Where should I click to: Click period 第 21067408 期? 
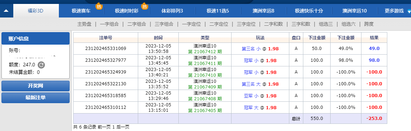pos(205,99)
